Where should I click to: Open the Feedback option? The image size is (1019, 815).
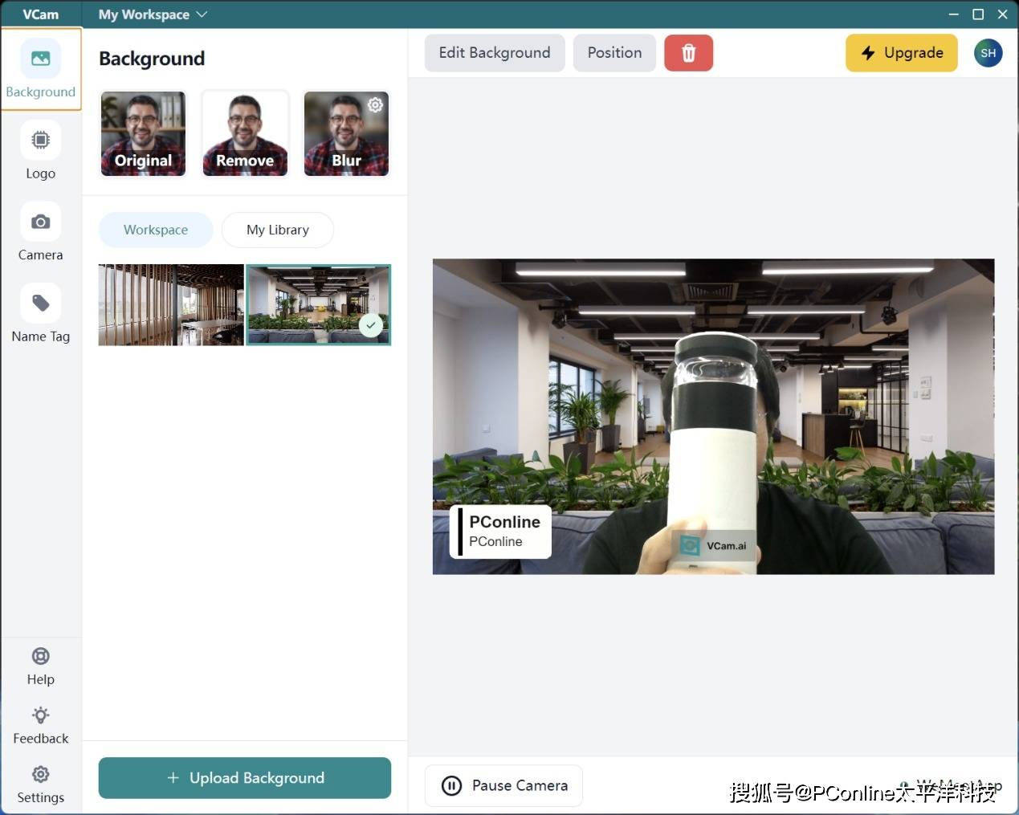click(x=41, y=725)
